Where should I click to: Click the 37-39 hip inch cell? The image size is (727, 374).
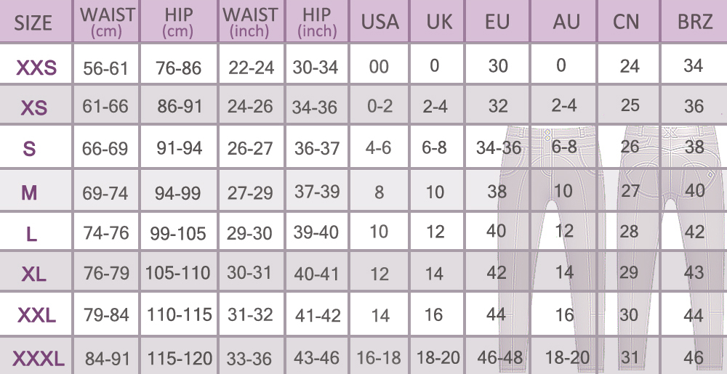(x=316, y=192)
